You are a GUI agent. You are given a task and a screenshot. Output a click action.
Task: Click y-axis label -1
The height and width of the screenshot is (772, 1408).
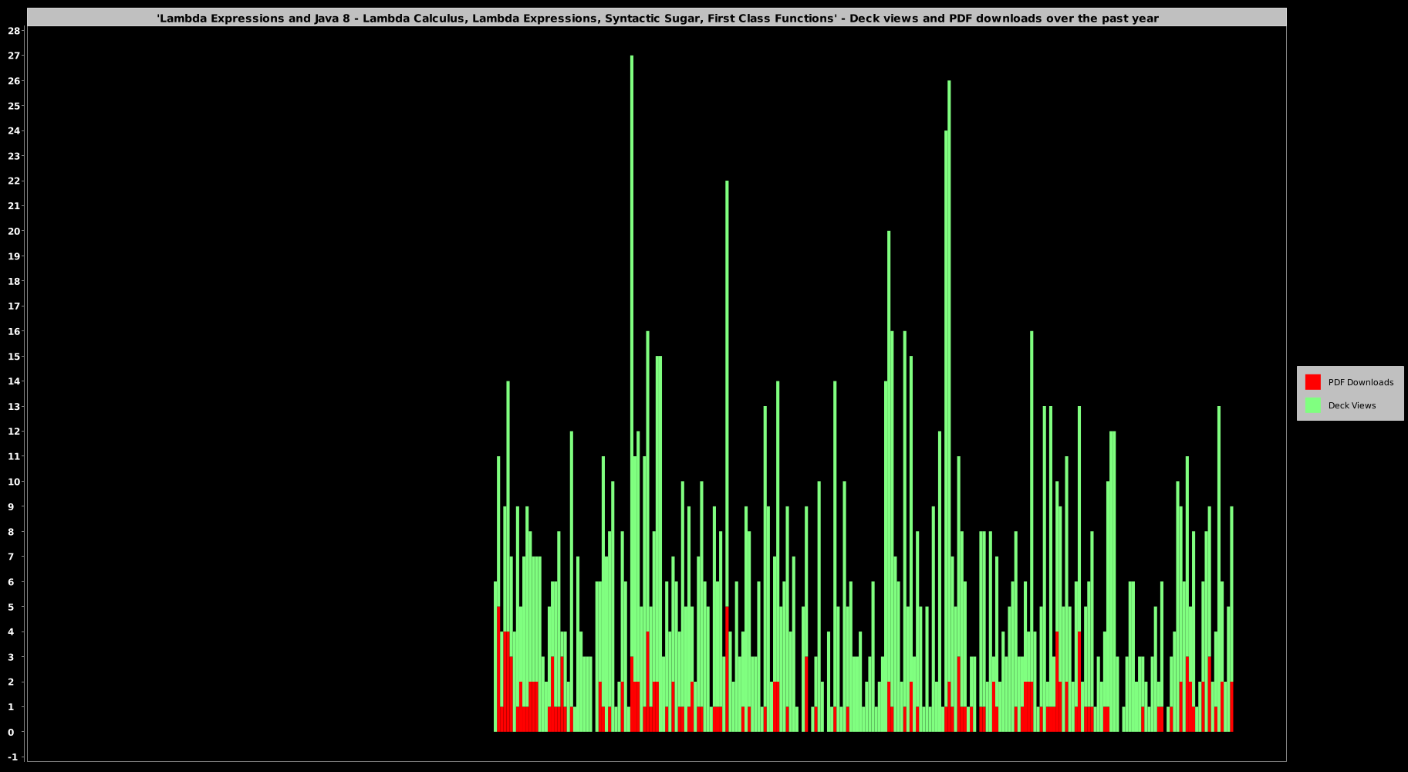[x=12, y=757]
